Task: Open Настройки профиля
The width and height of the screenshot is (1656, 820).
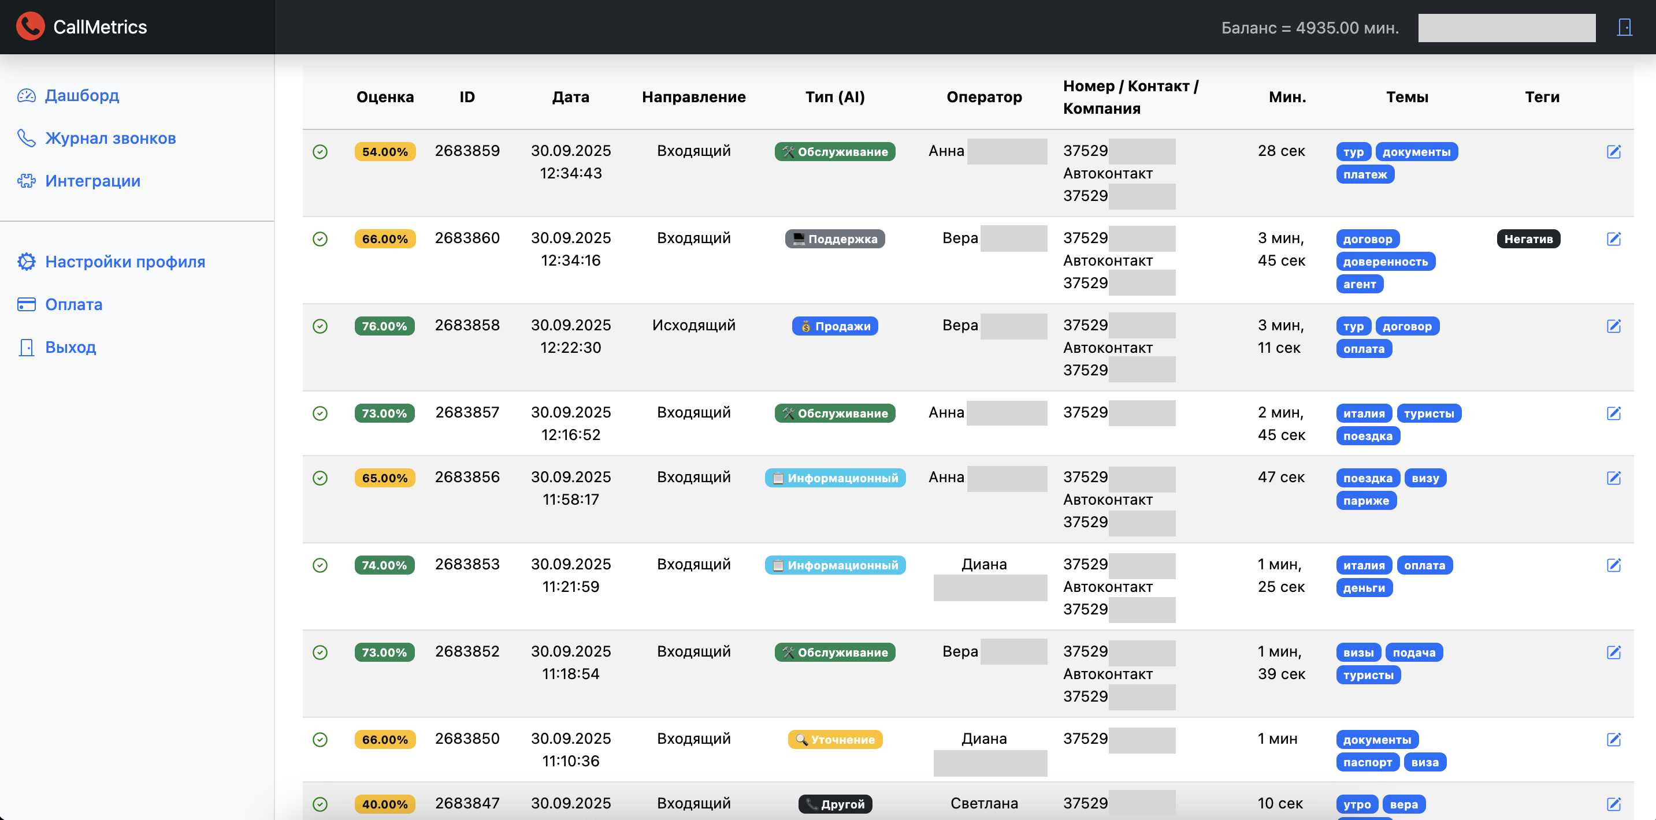Action: [125, 262]
